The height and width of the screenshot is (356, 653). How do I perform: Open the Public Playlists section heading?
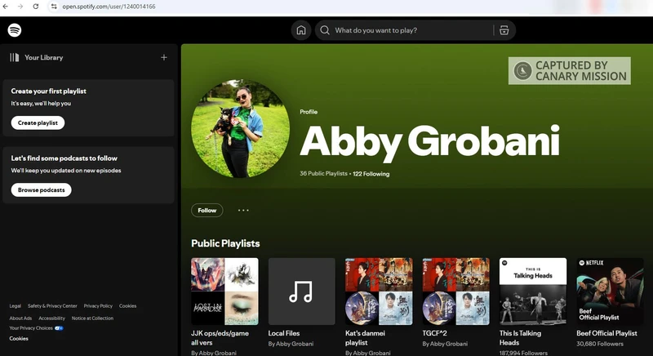[225, 243]
